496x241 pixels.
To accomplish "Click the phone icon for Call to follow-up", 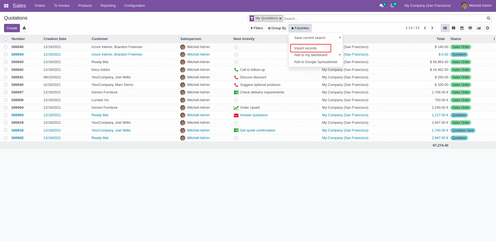I will pos(236,70).
